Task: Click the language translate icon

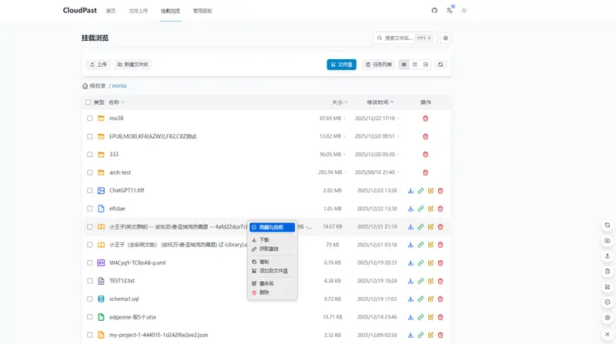Action: 450,11
